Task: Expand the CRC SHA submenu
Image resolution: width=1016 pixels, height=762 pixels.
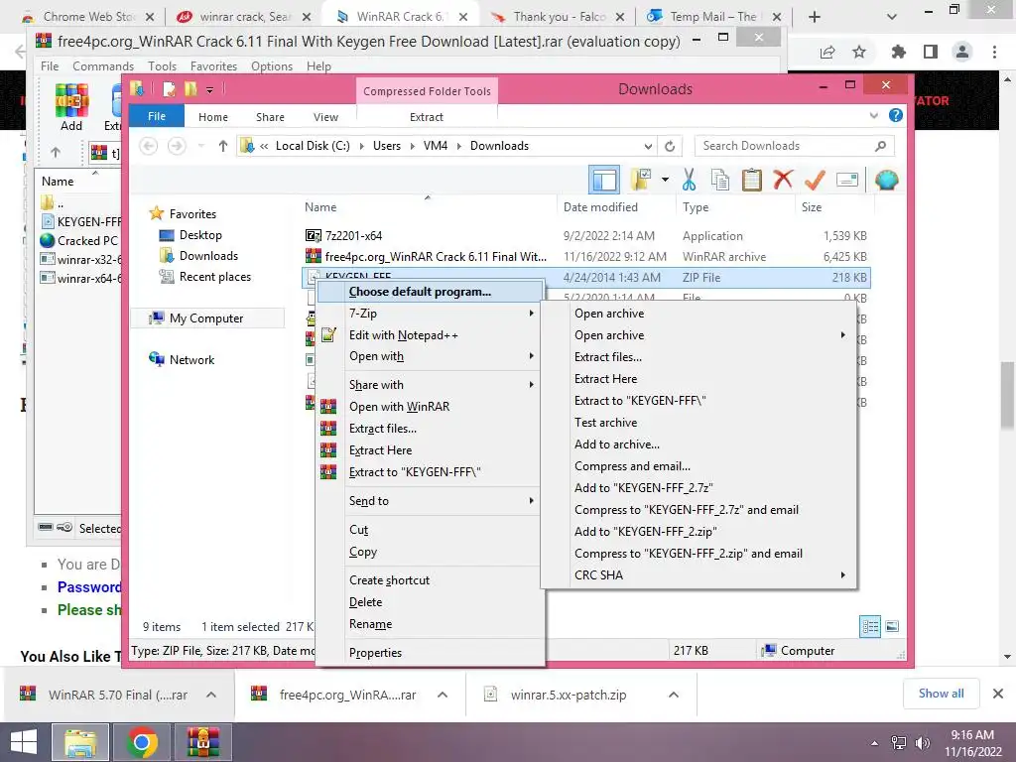Action: [843, 574]
